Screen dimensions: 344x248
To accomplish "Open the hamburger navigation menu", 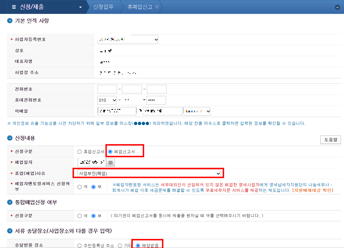I will click(14, 7).
